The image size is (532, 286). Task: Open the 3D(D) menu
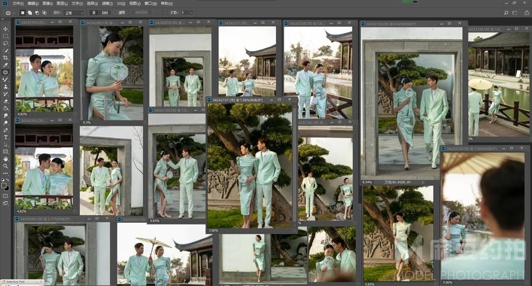tap(121, 3)
